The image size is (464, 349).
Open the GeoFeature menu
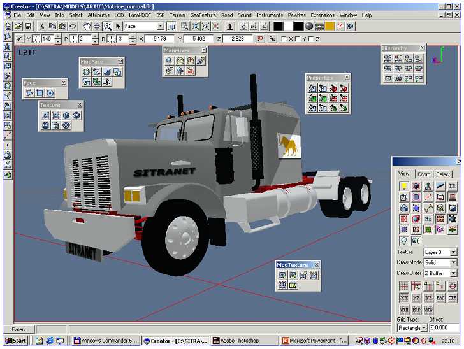click(203, 15)
